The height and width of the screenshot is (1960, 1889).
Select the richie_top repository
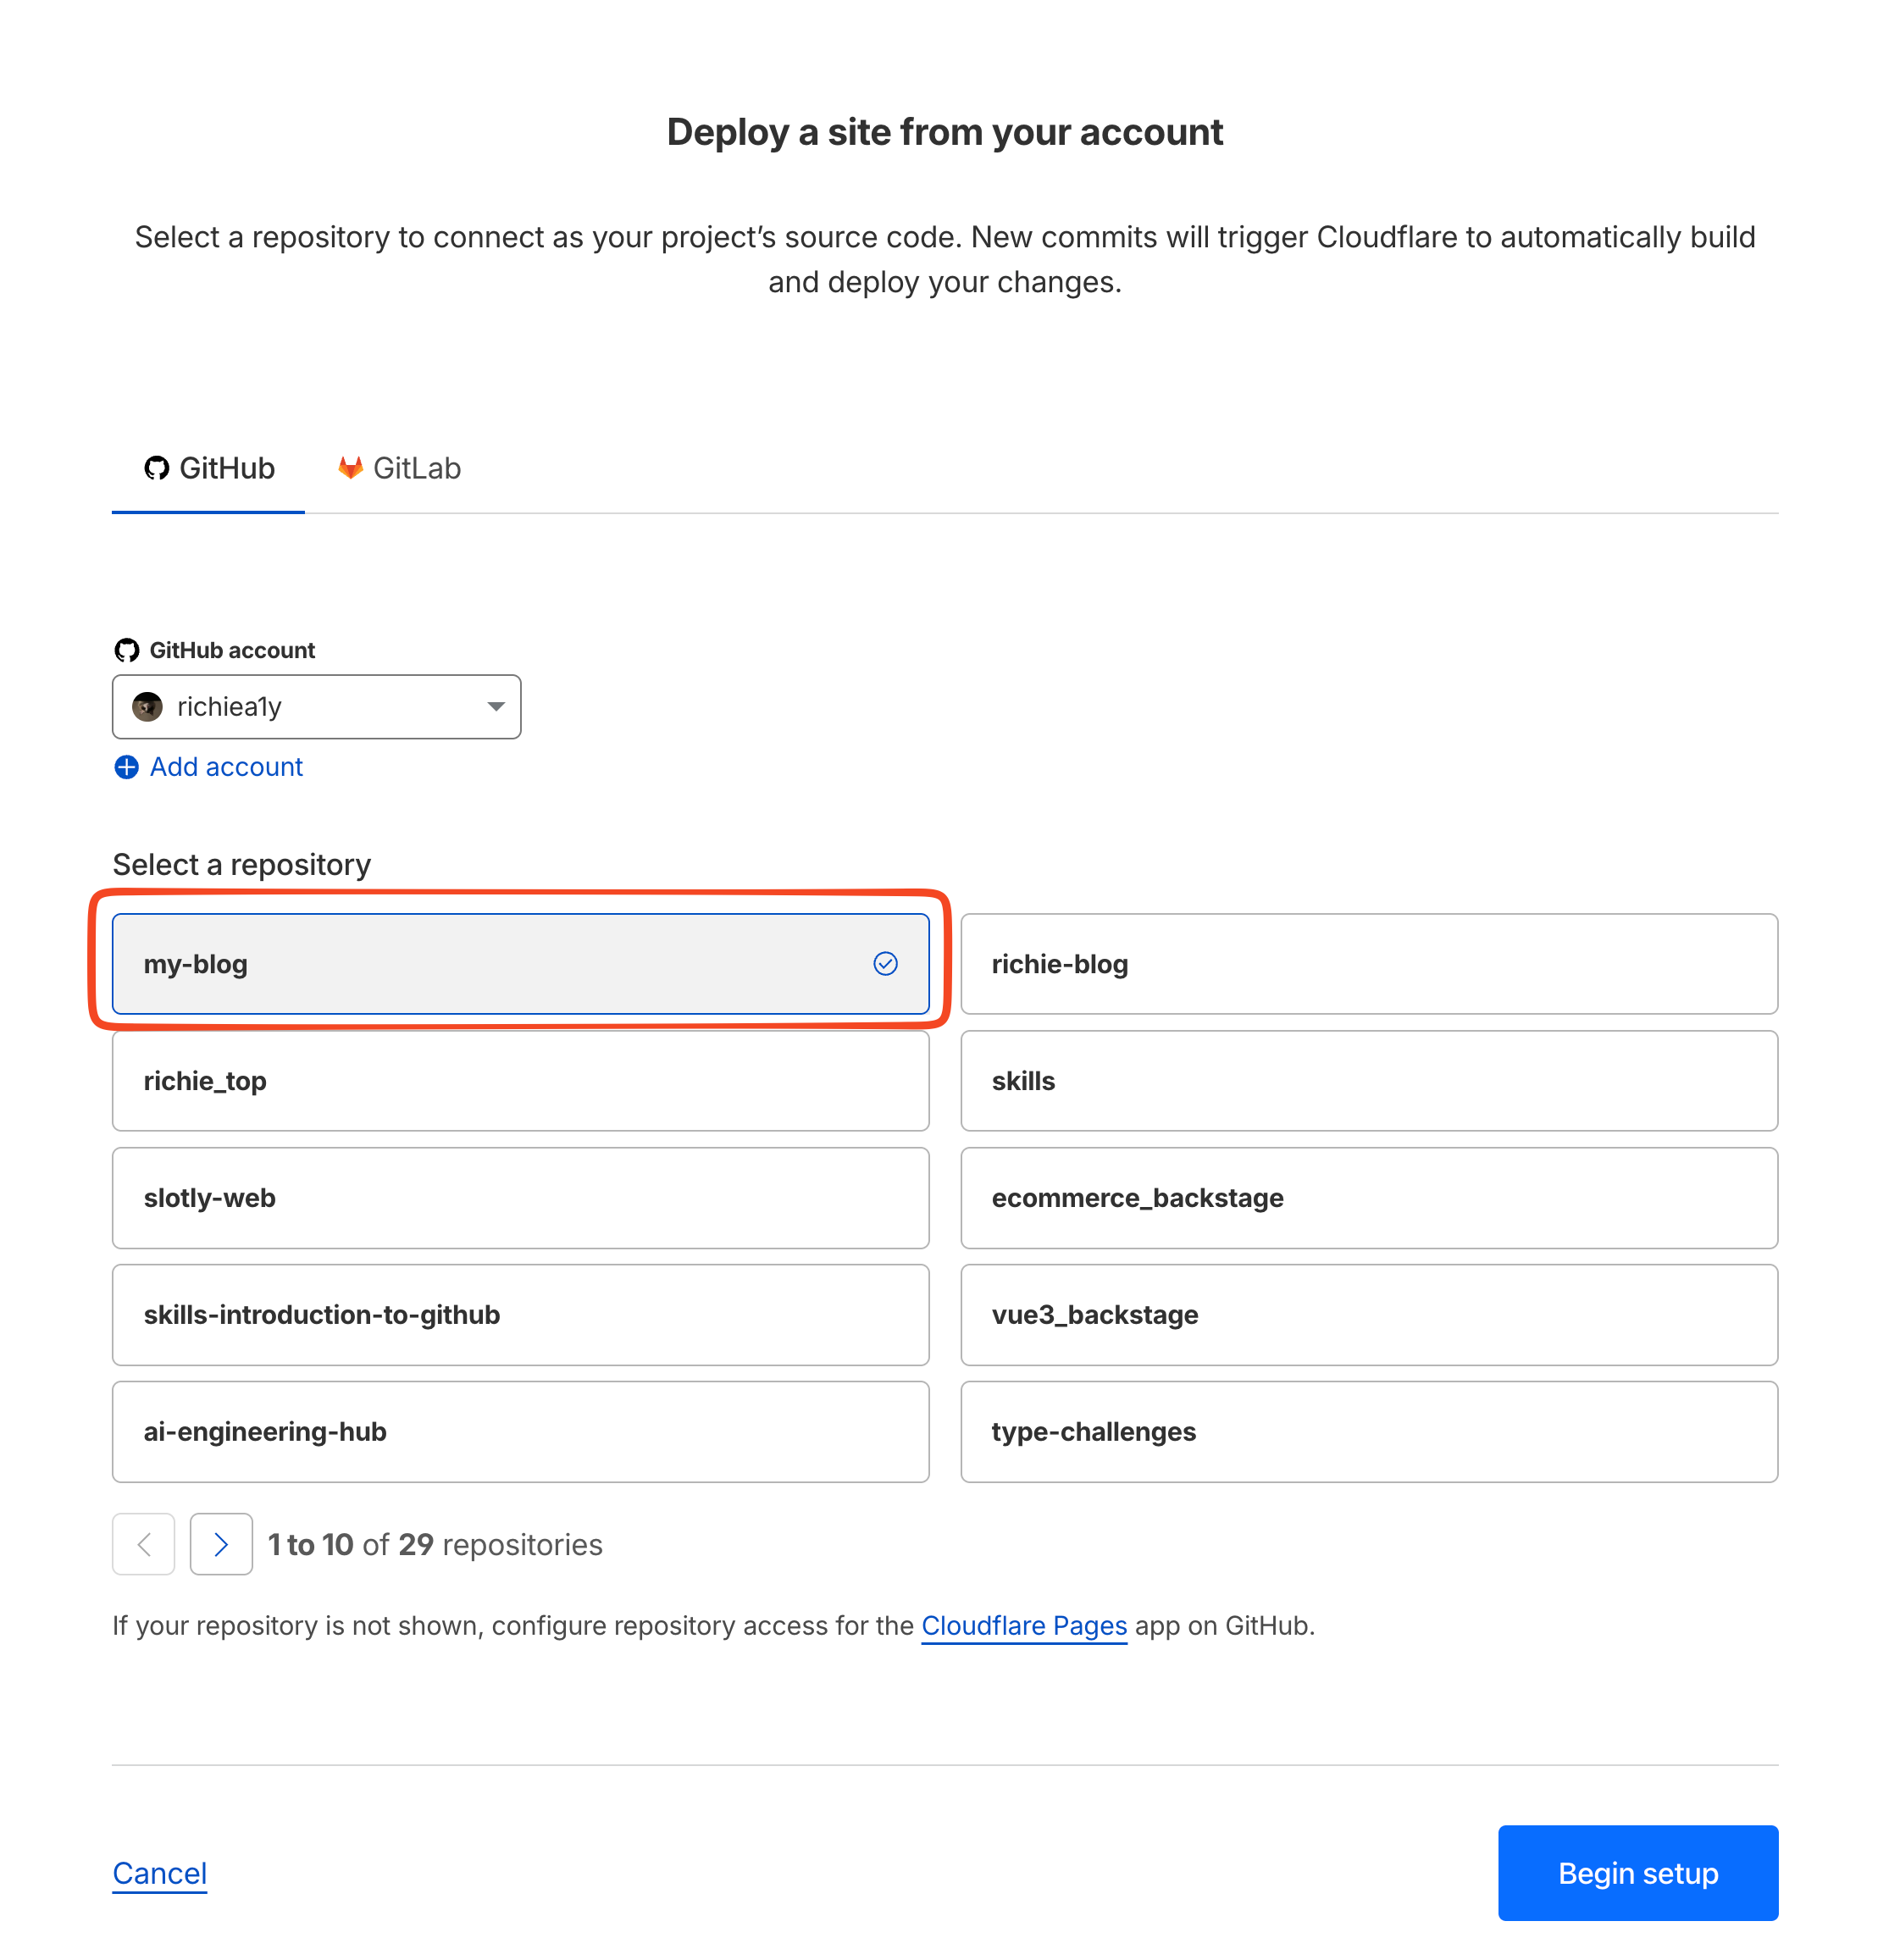pos(520,1081)
